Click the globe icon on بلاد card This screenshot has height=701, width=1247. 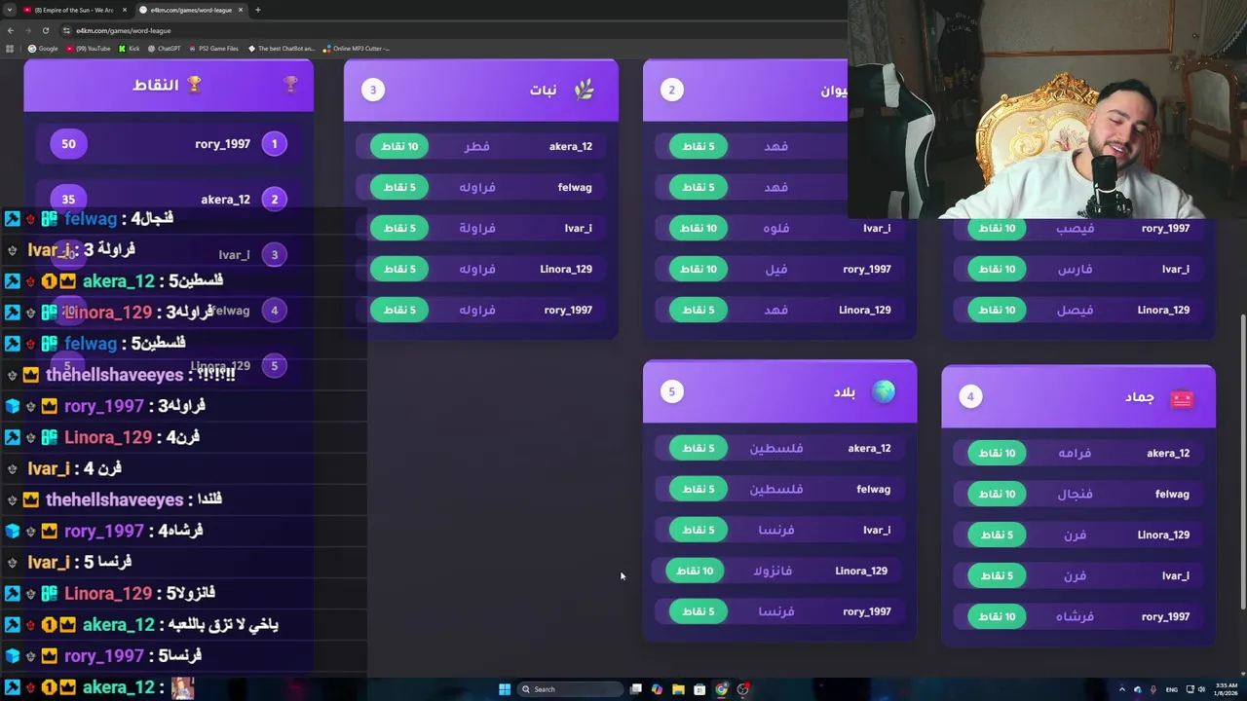884,391
